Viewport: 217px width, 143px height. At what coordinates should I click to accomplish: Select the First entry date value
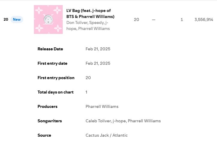click(98, 63)
